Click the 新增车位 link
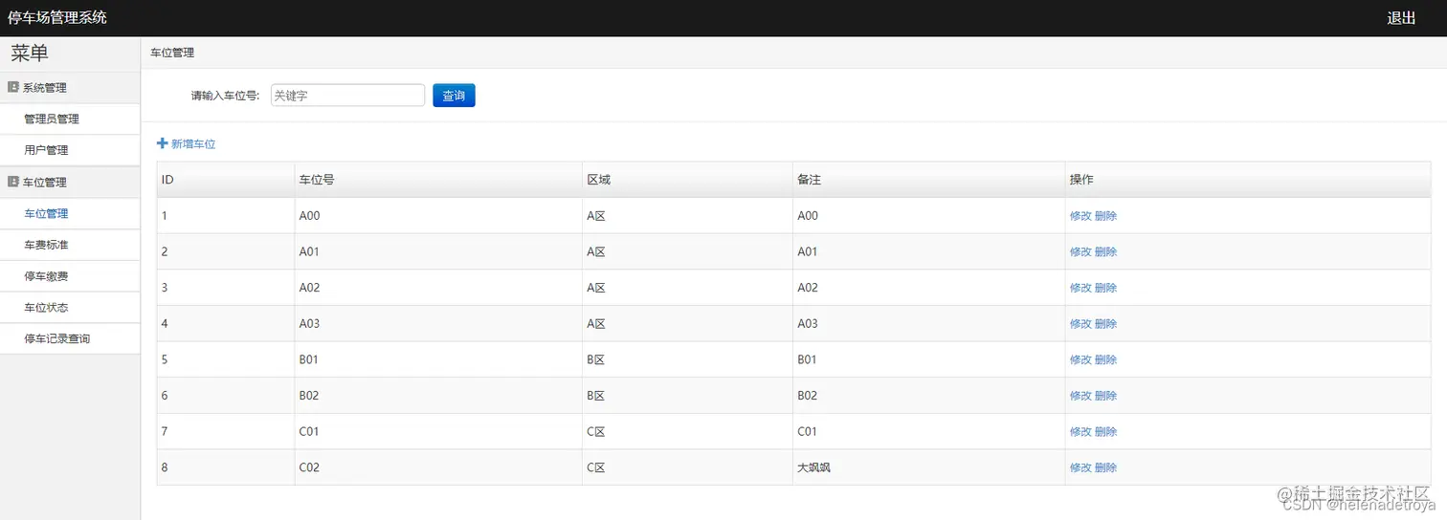Screen dimensions: 1447x520 (193, 144)
